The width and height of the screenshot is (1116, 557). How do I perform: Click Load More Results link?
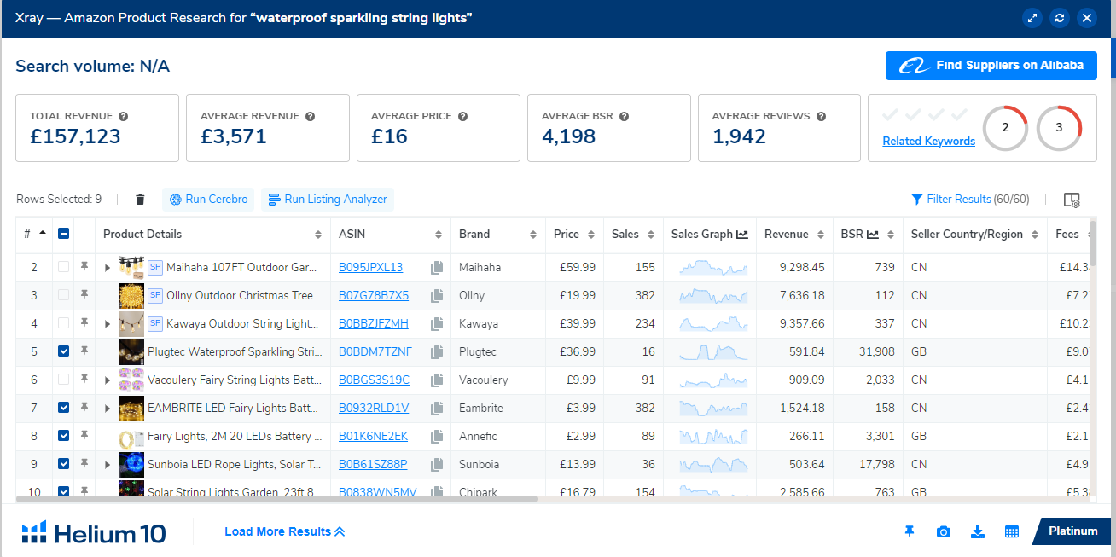(285, 531)
